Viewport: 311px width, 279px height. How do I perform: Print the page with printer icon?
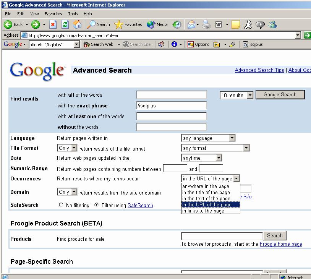(206, 24)
